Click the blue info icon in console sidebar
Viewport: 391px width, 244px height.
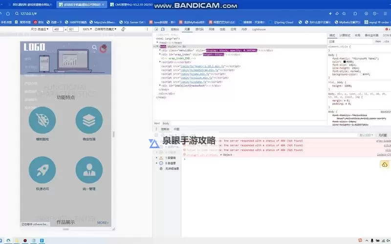tap(161, 163)
